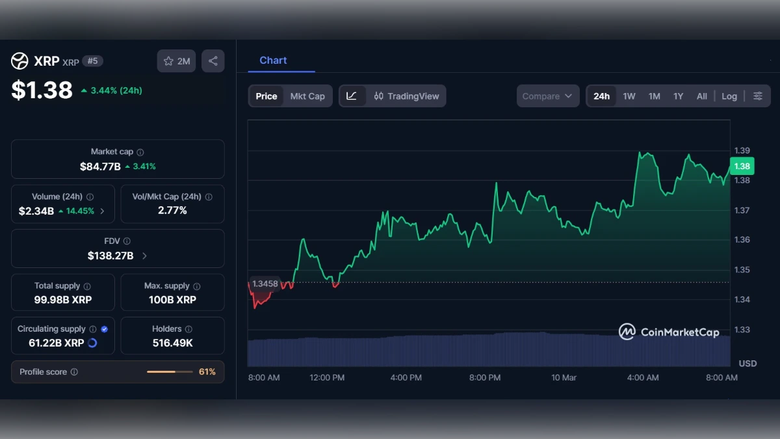Enable Log scale on the chart
Screen dimensions: 780x439
click(729, 96)
